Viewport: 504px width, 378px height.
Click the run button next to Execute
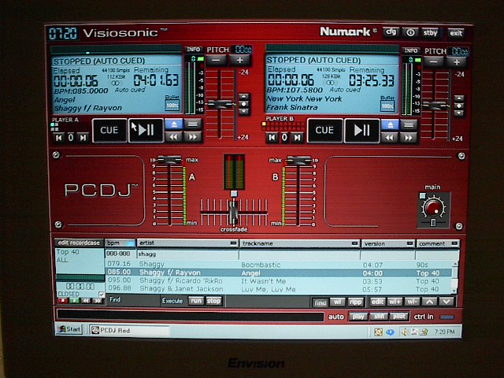point(195,301)
